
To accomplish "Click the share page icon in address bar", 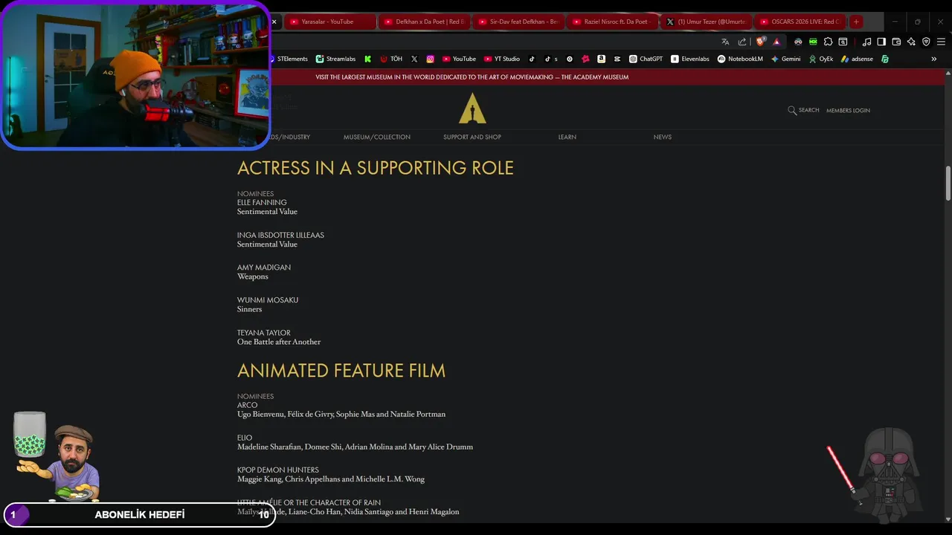I will [742, 42].
